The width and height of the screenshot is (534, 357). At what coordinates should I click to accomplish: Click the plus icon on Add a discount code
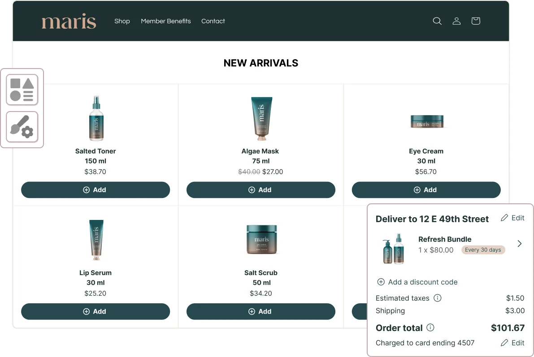point(381,282)
